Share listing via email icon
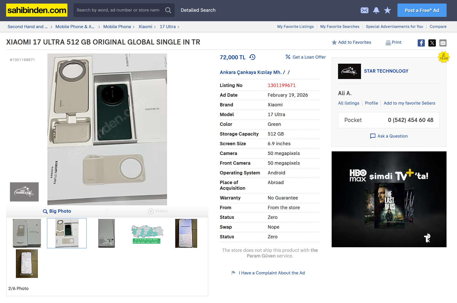This screenshot has height=303, width=457. click(x=443, y=43)
